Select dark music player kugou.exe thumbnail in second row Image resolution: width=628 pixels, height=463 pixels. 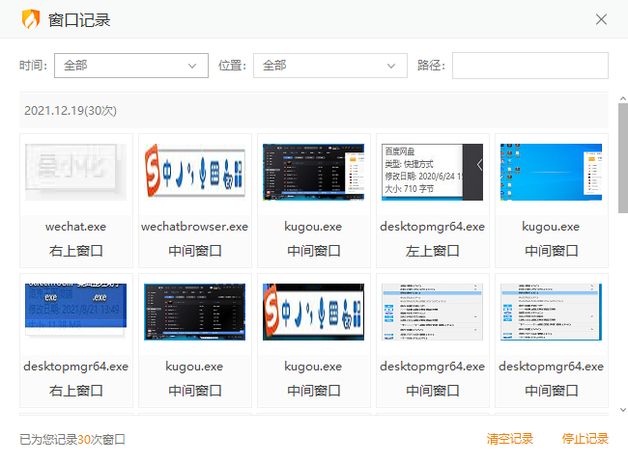194,313
